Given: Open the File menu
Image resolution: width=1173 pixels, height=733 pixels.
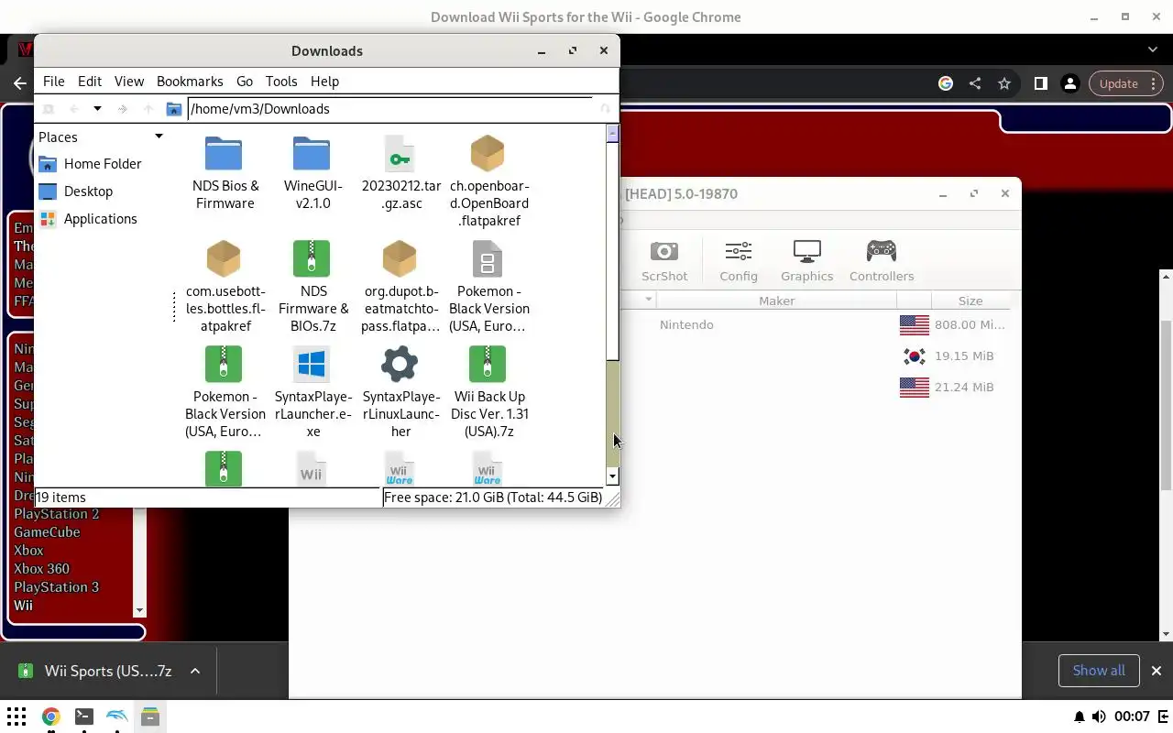Looking at the screenshot, I should point(53,81).
